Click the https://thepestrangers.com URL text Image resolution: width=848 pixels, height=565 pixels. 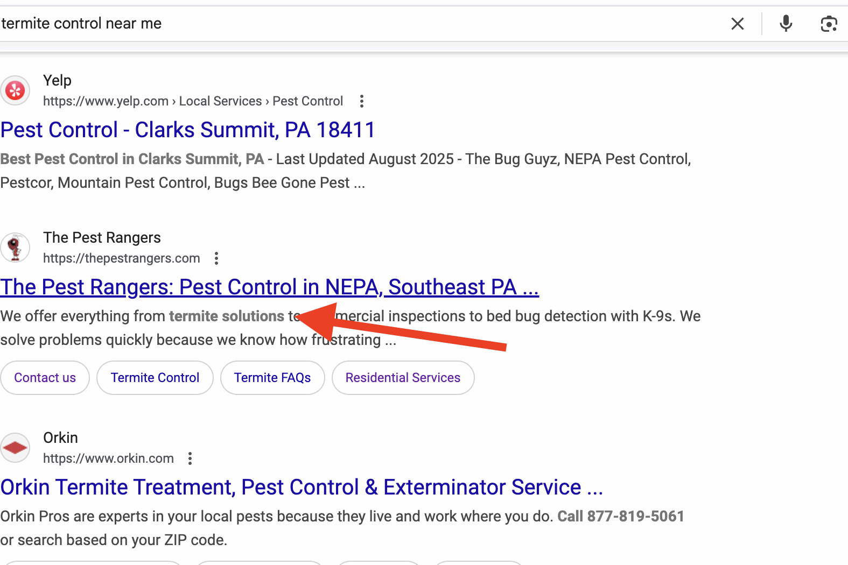click(122, 258)
